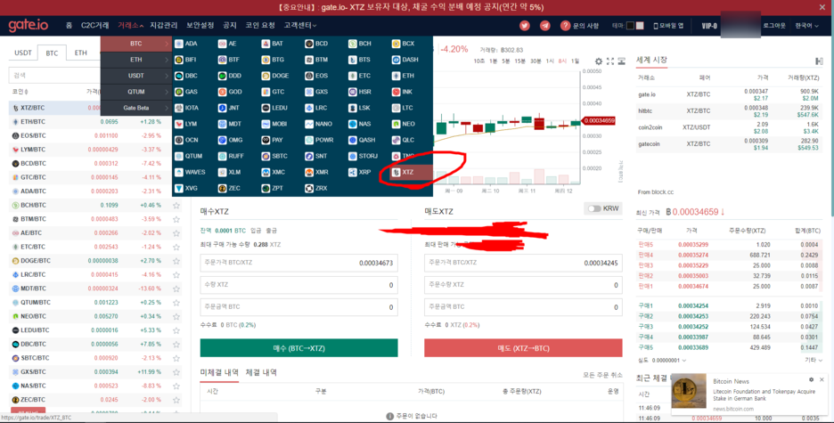Pick NEO from the coin grid
Screen dimensions: 834x423
403,124
